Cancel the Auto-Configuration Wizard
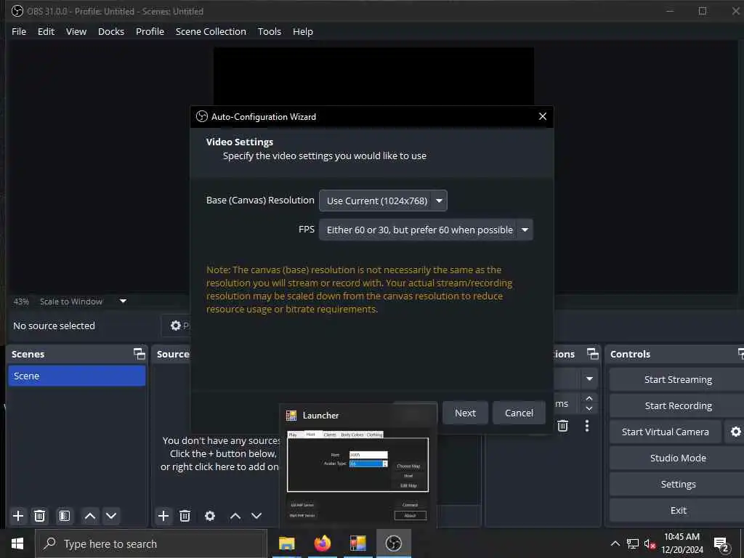This screenshot has width=744, height=558. (519, 413)
